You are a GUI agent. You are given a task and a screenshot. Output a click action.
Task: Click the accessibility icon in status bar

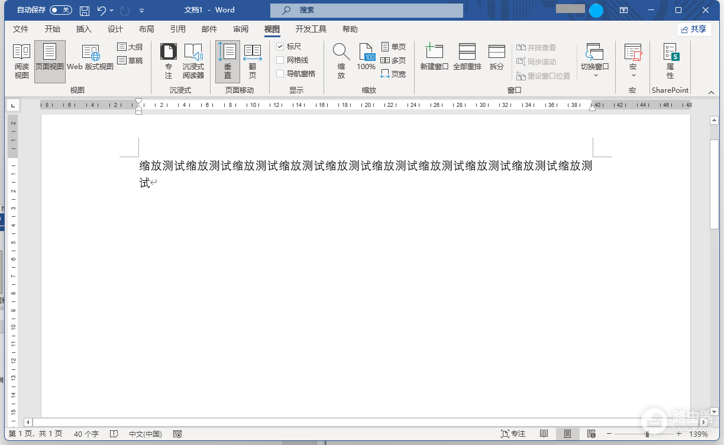pyautogui.click(x=177, y=434)
